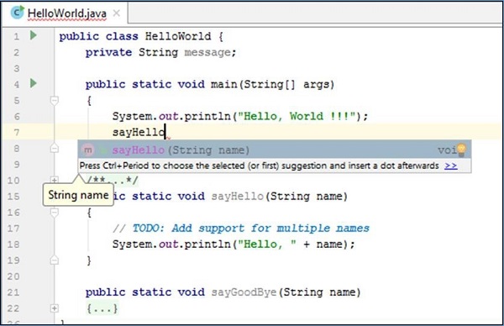The width and height of the screenshot is (504, 326).
Task: Click the folded '{...}' placeholder text
Action: pyautogui.click(x=102, y=308)
